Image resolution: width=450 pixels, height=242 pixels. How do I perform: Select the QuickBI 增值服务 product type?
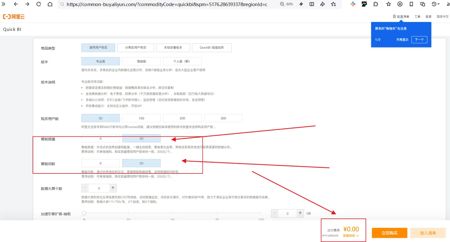pos(212,48)
